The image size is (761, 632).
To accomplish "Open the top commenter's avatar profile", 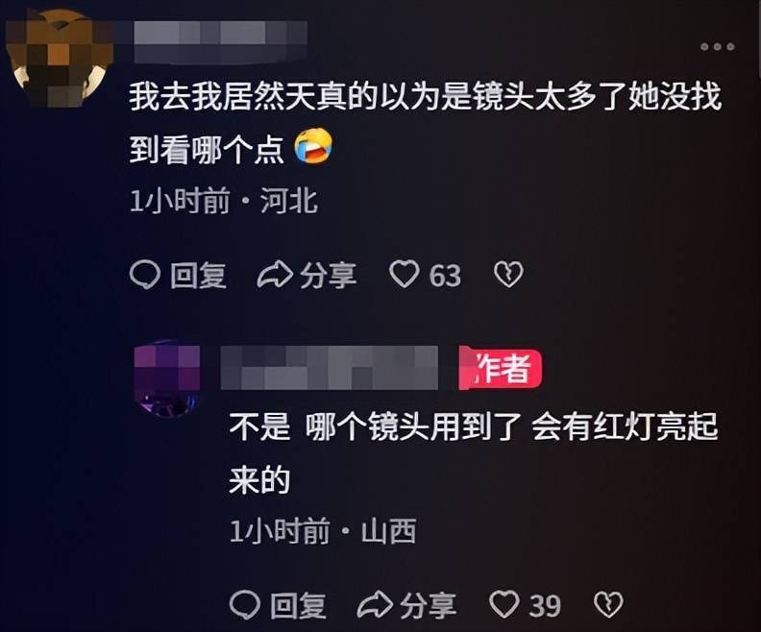I will (60, 57).
